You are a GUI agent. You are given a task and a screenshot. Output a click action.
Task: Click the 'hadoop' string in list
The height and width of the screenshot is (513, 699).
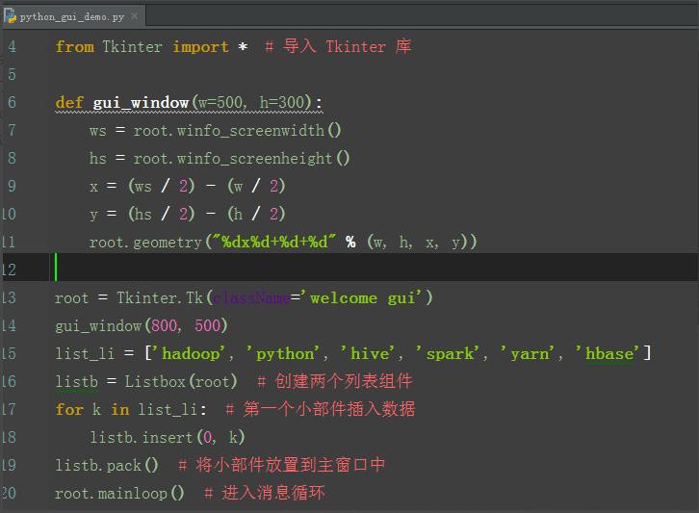(190, 353)
